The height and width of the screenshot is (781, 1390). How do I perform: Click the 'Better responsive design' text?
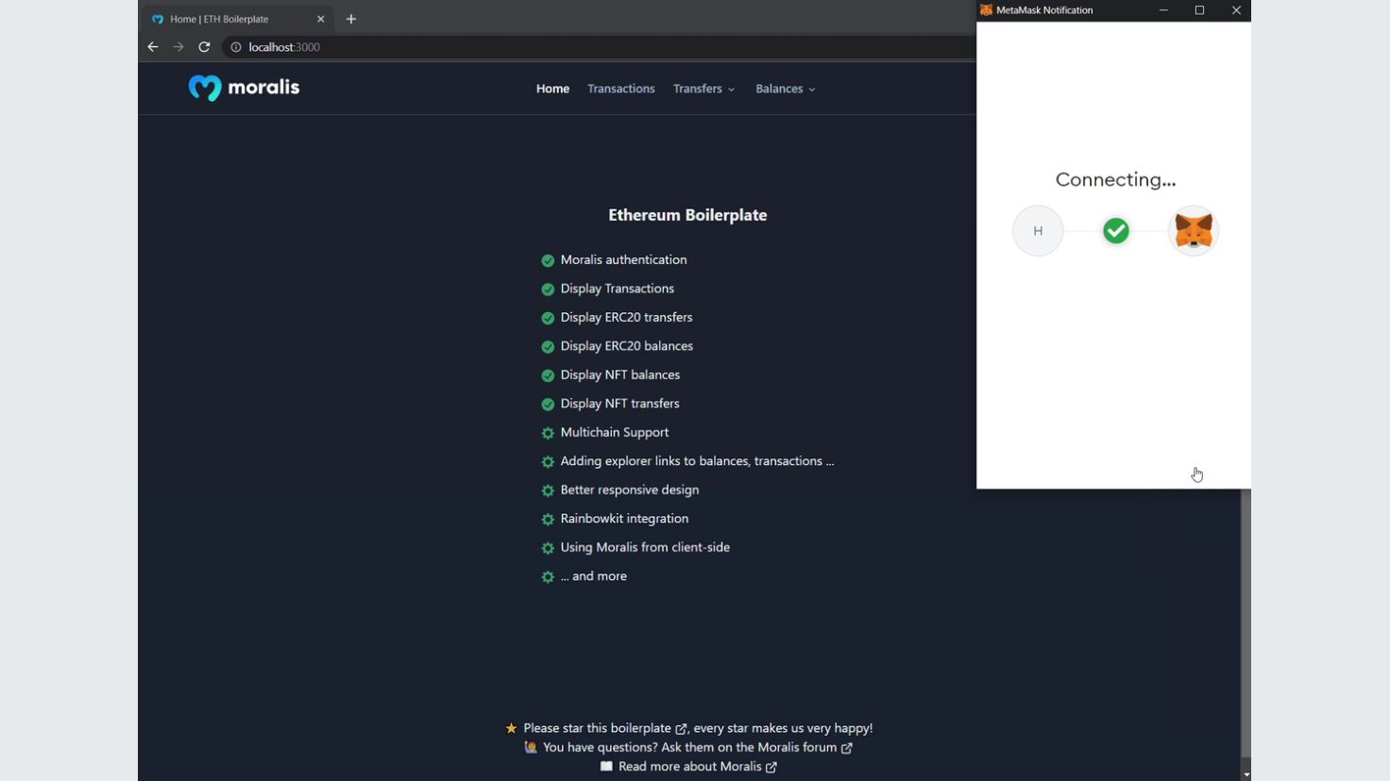coord(629,490)
